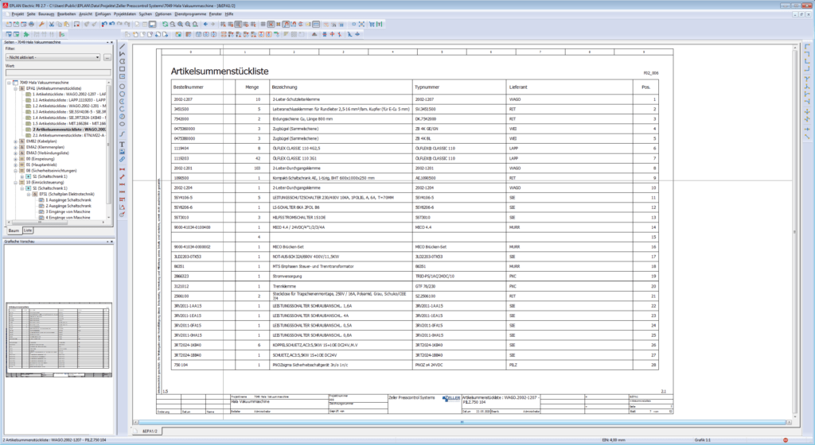Click the Cut scissors icon
Screen dimensions: 815x445
pos(52,24)
